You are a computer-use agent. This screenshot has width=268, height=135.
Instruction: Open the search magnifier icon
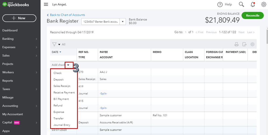coord(241,5)
